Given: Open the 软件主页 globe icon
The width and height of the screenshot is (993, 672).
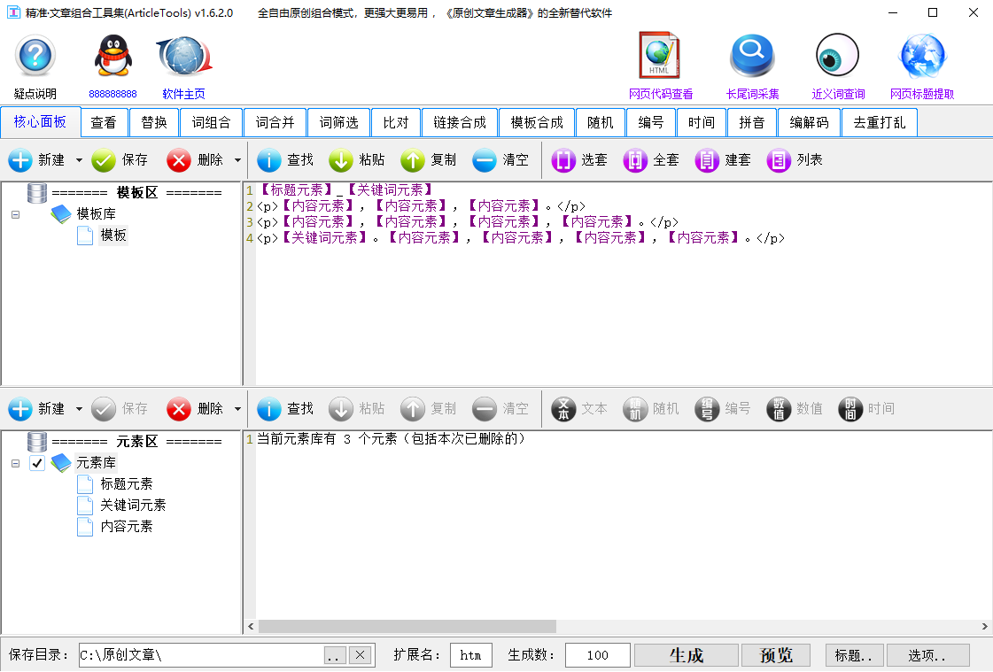Looking at the screenshot, I should tap(183, 58).
